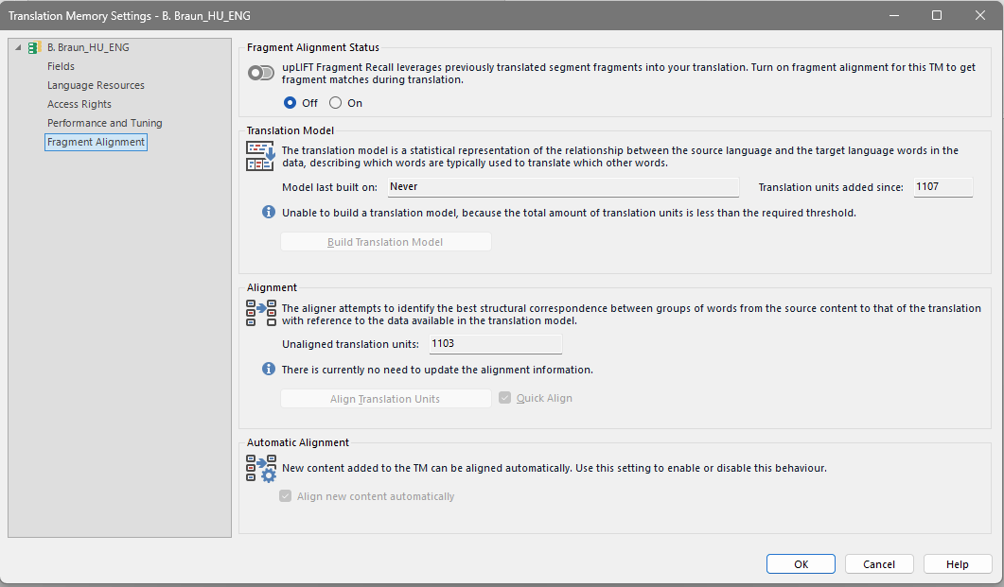The width and height of the screenshot is (1004, 587).
Task: Confirm settings with the OK button
Action: point(800,563)
